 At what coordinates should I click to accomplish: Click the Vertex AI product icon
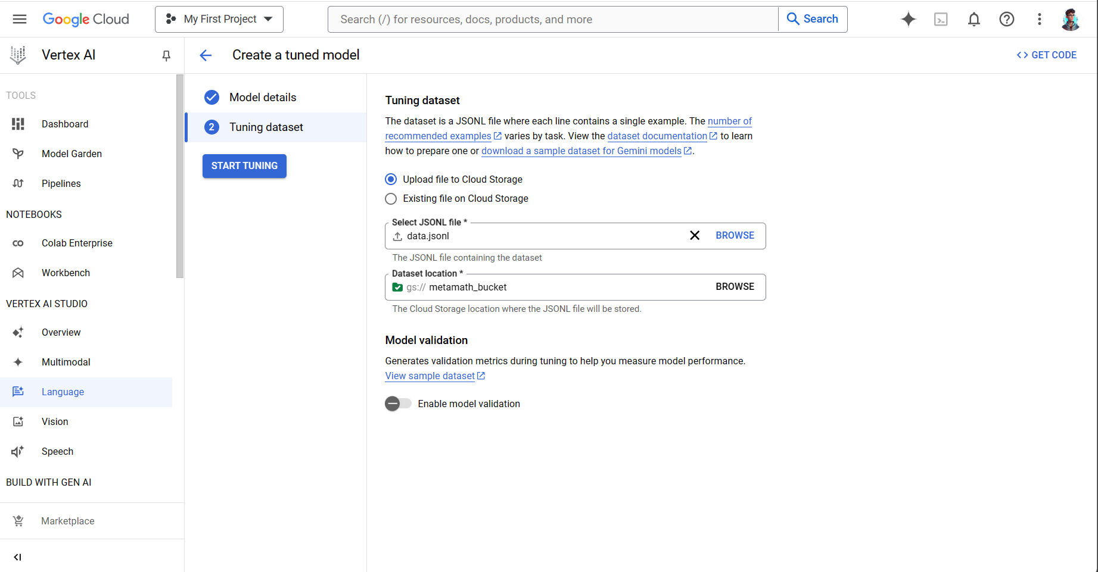click(18, 55)
